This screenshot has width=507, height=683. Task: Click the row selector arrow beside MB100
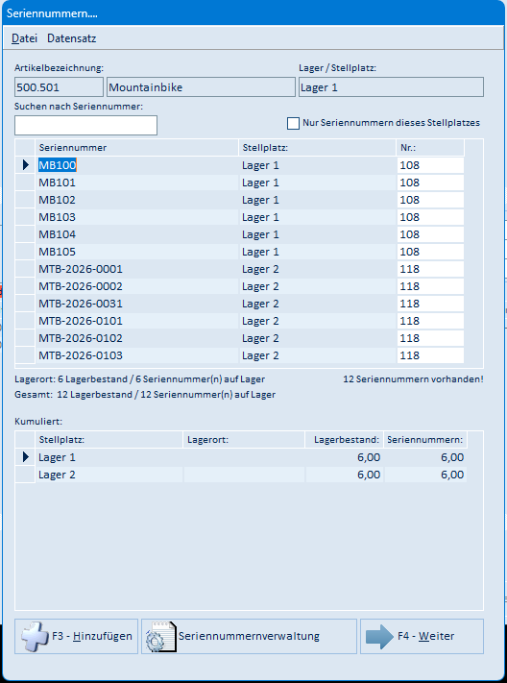click(25, 165)
